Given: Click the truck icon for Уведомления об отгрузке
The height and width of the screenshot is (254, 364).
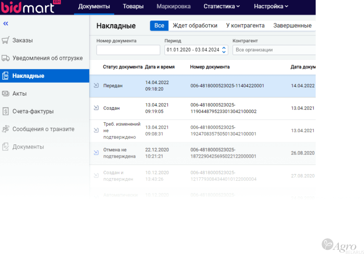Looking at the screenshot, I should (6, 58).
